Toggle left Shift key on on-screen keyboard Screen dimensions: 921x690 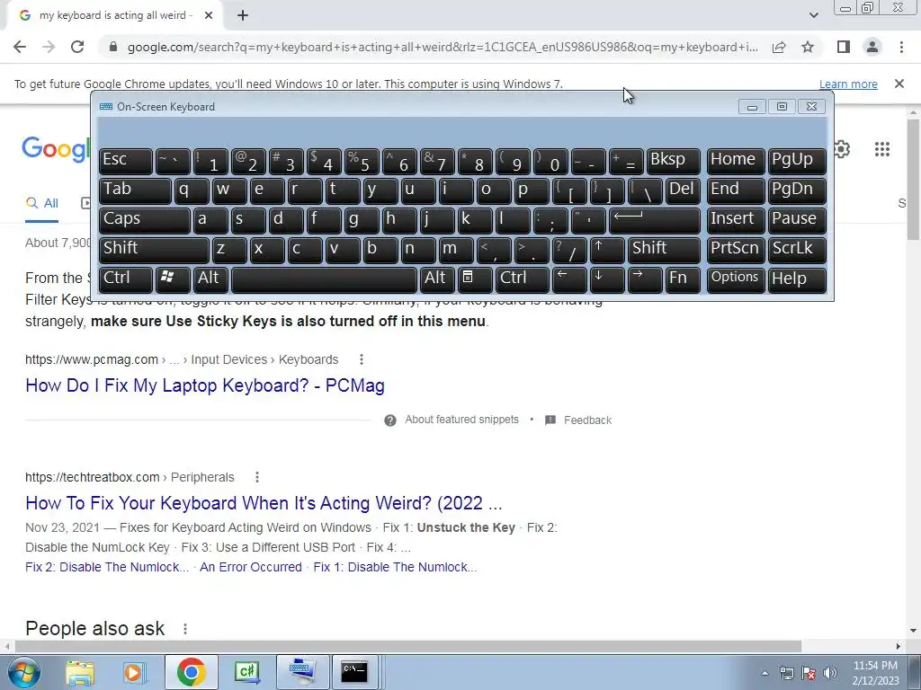(154, 250)
